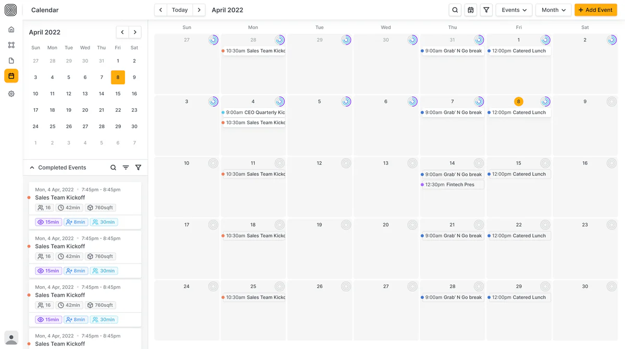The height and width of the screenshot is (349, 625).
Task: Click the highlighted 8 in main calendar grid
Action: pyautogui.click(x=518, y=102)
